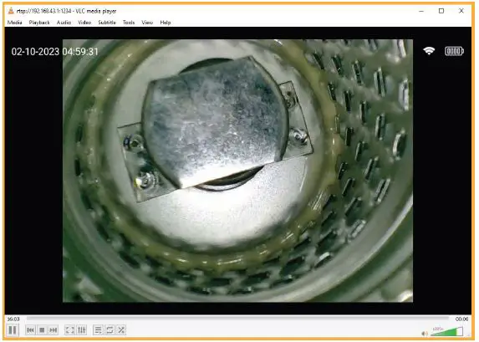Pause playback with the pause button
The height and width of the screenshot is (342, 479).
click(13, 330)
